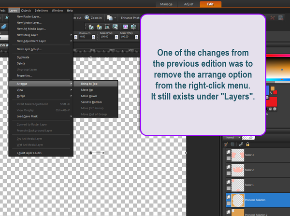Toggle gray link box on Raster 2 layer
Screen dimensions: 290x216
coord(229,173)
